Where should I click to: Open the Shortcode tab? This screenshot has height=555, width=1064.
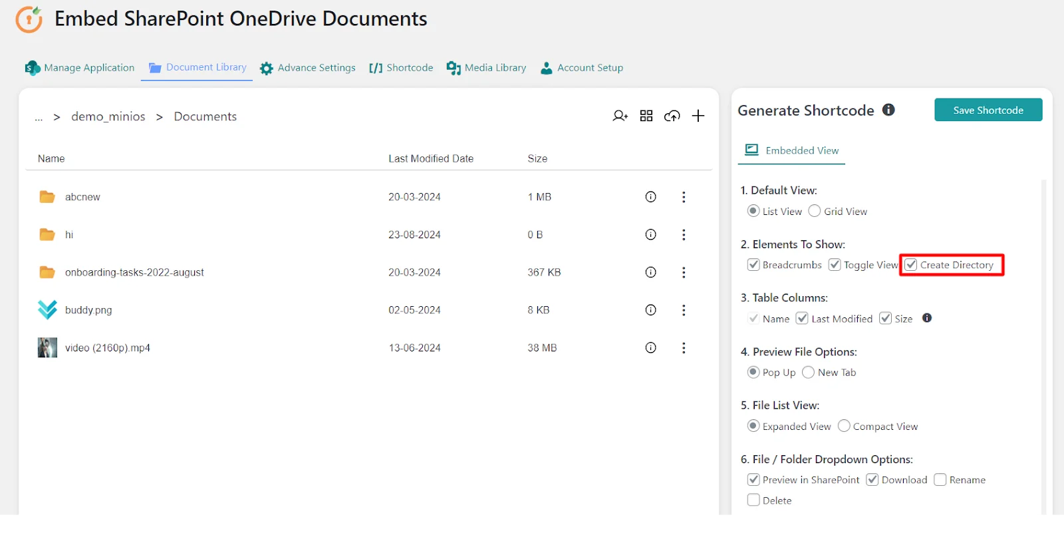point(401,68)
